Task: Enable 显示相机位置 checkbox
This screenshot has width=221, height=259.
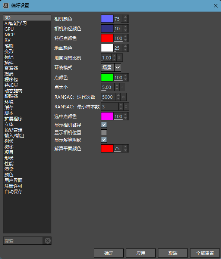Action: click(104, 132)
